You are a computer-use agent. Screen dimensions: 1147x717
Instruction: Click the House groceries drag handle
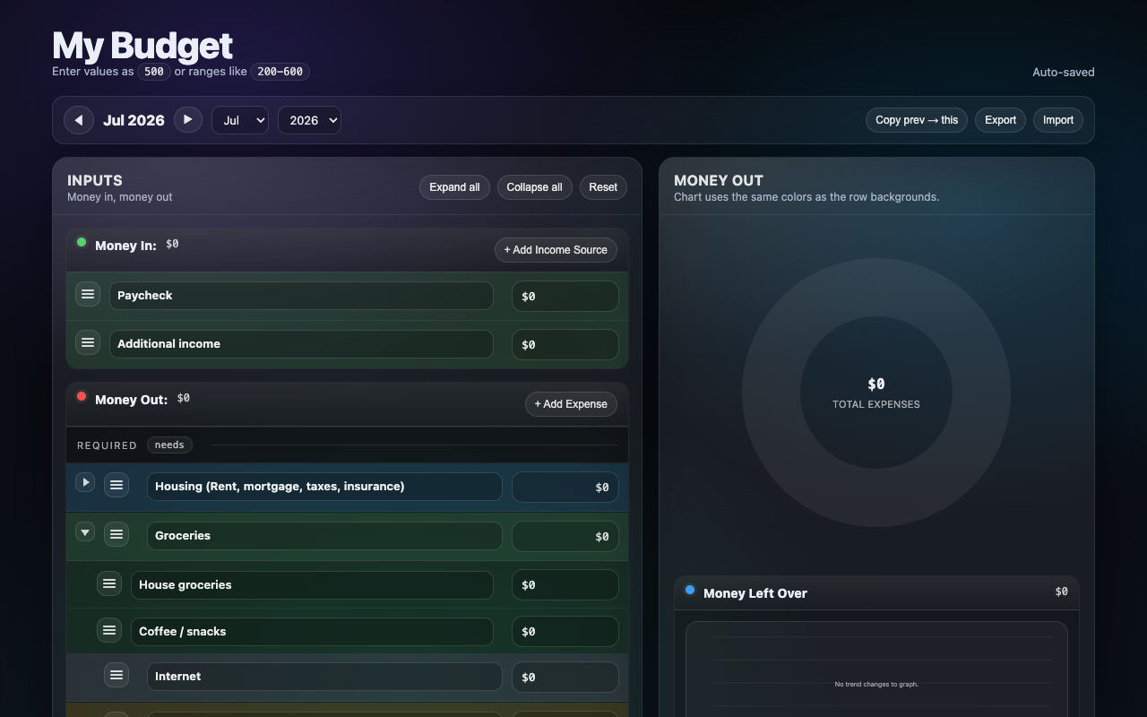109,583
